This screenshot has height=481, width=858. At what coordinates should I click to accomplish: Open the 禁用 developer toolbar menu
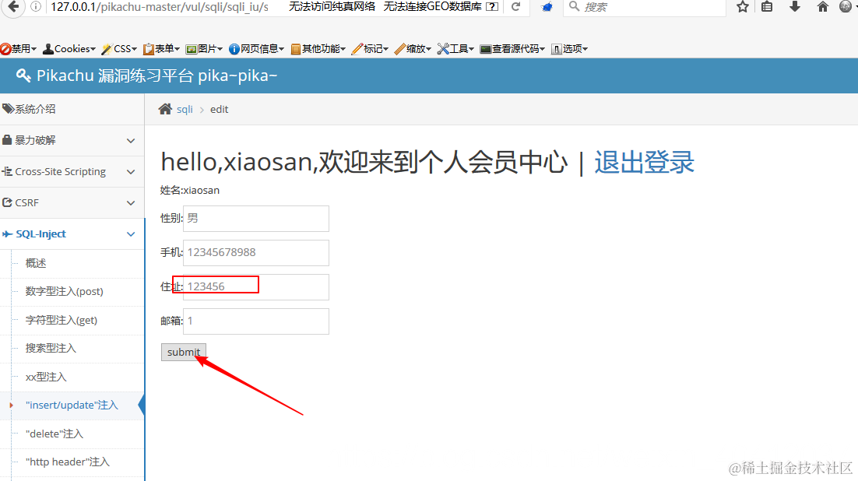(19, 49)
